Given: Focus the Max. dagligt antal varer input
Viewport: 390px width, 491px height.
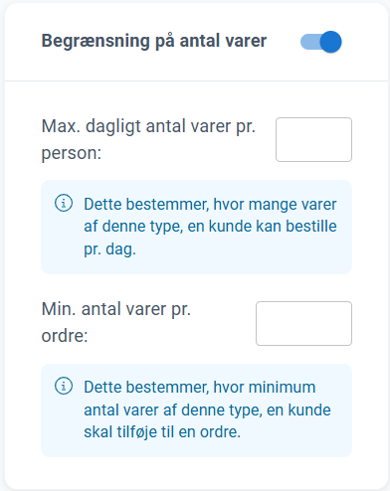Looking at the screenshot, I should 313,139.
